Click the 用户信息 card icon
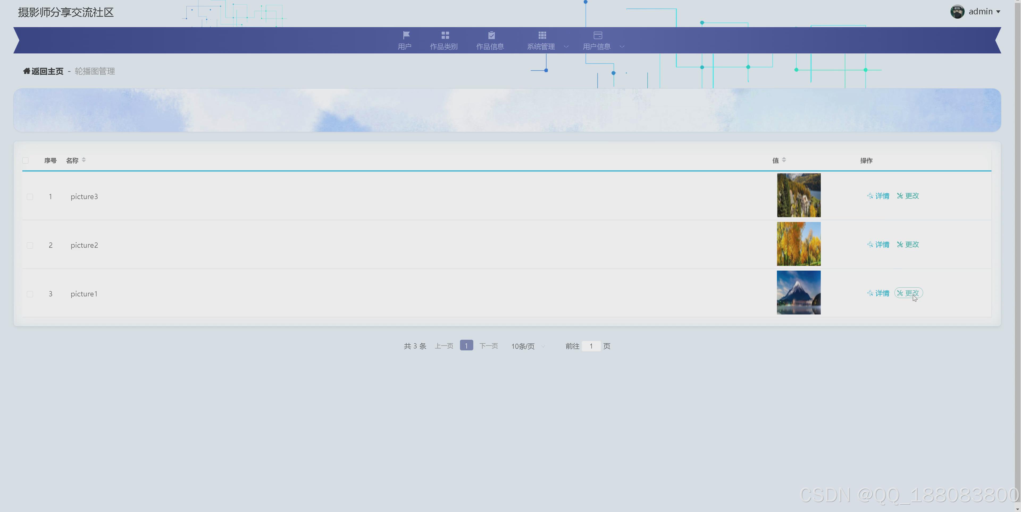 click(x=598, y=35)
